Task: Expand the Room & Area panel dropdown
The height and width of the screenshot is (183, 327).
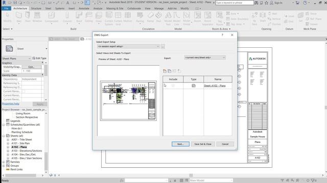Action: pos(221,29)
